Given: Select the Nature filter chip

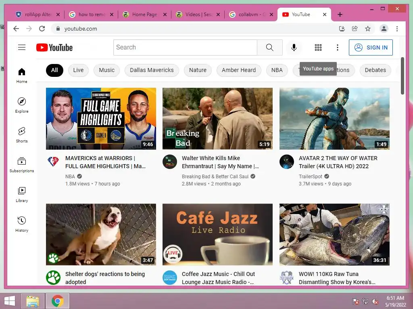Looking at the screenshot, I should click(x=198, y=70).
